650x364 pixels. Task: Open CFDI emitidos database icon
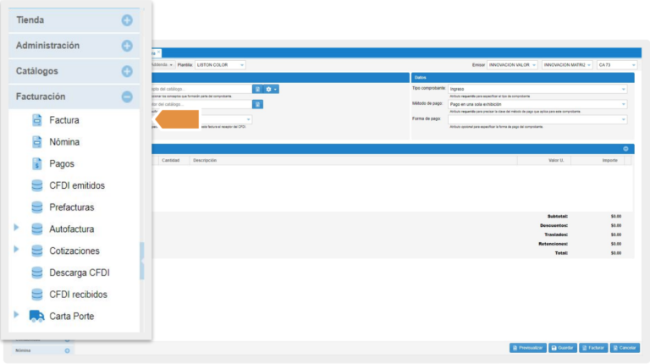[x=37, y=185]
